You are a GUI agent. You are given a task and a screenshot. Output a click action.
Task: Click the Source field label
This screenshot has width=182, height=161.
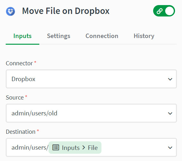click(15, 97)
